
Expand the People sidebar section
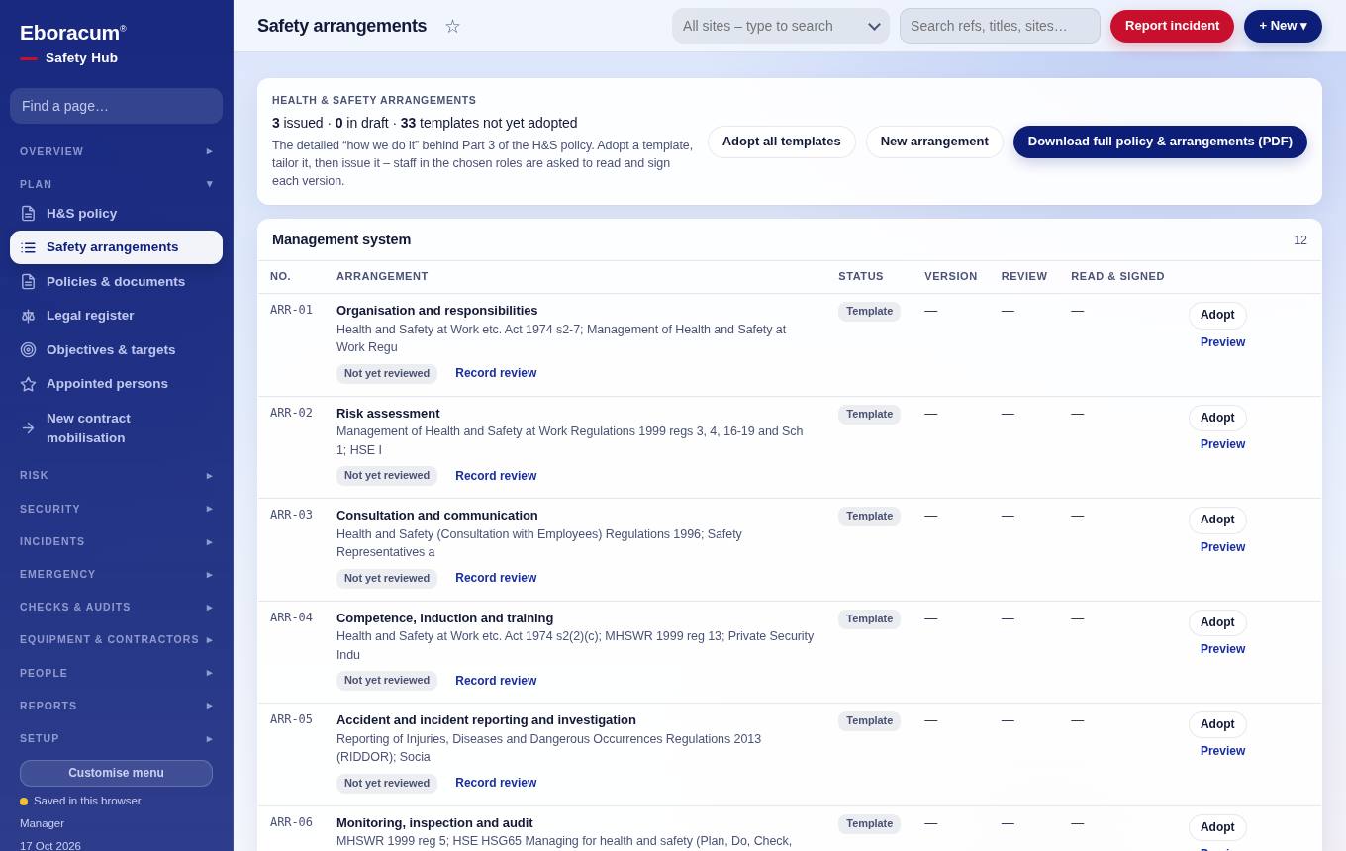[117, 673]
